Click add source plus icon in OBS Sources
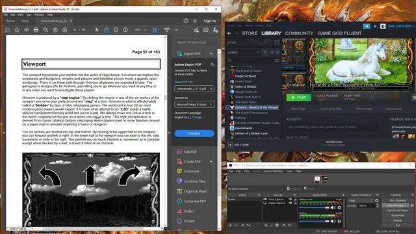Viewport: 416px width, 234px height. 266,226
